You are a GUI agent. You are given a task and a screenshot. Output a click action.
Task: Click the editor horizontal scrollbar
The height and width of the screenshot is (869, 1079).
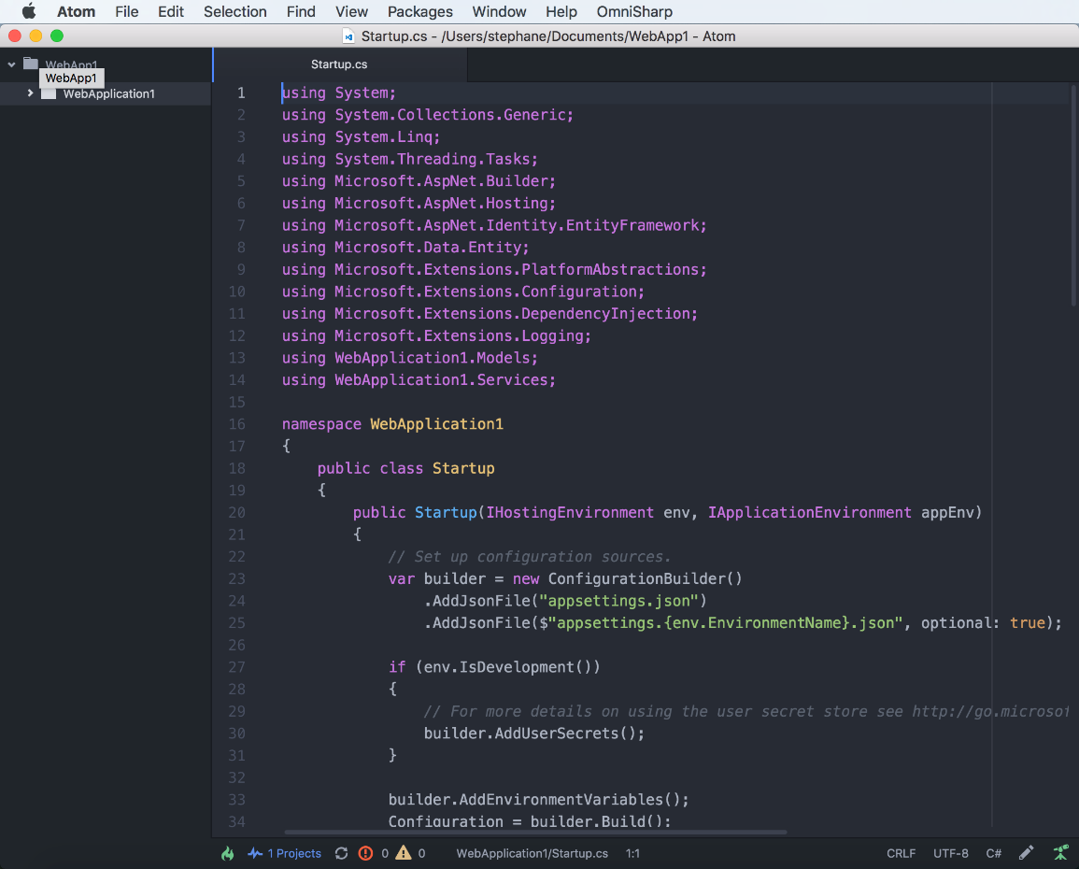click(534, 832)
